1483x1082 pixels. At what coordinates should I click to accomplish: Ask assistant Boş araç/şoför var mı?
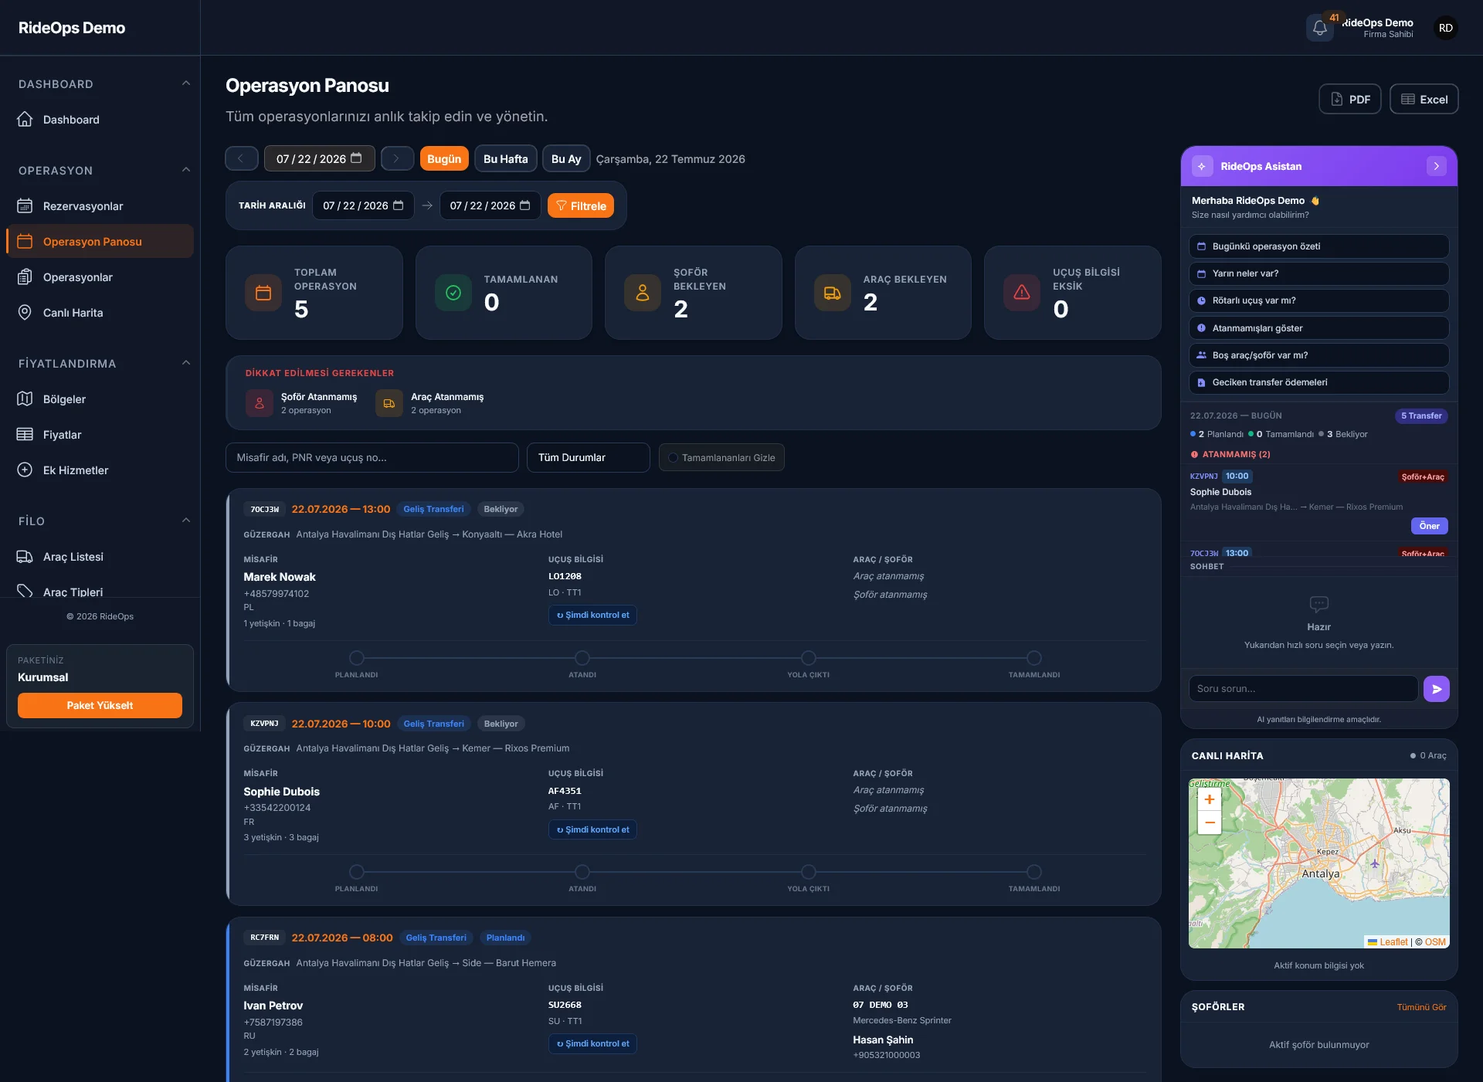click(x=1318, y=355)
